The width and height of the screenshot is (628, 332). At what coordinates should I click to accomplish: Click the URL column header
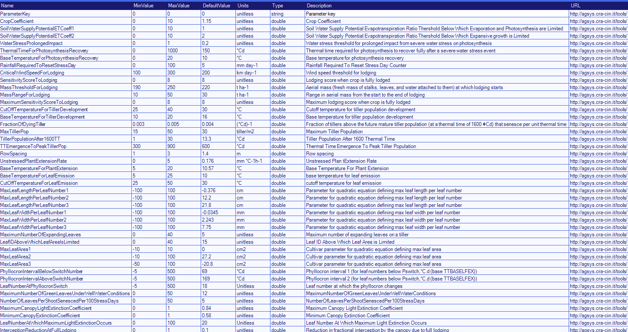tap(599, 6)
